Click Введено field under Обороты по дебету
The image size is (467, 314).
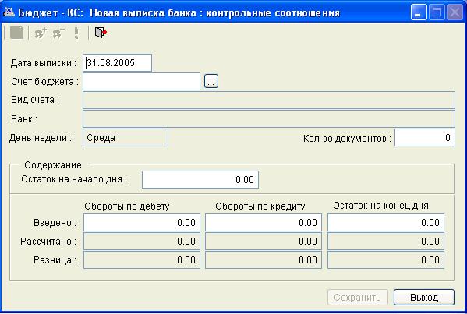pyautogui.click(x=142, y=223)
